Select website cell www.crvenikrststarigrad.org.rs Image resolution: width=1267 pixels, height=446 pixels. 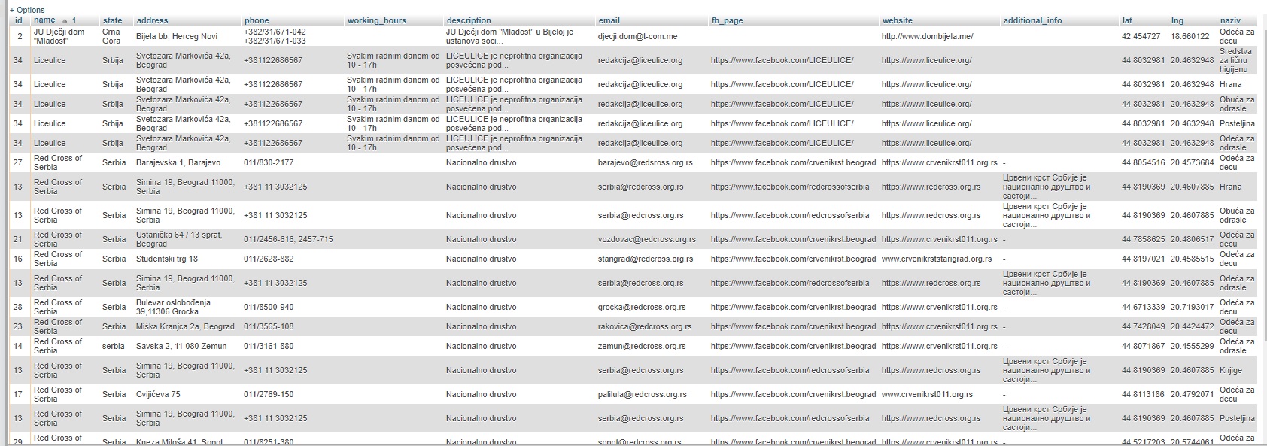point(937,259)
